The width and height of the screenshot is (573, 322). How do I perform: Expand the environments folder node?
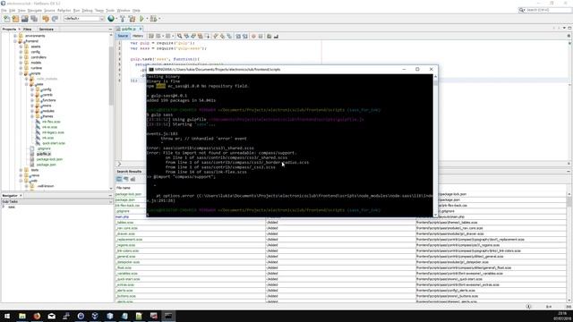(15, 36)
